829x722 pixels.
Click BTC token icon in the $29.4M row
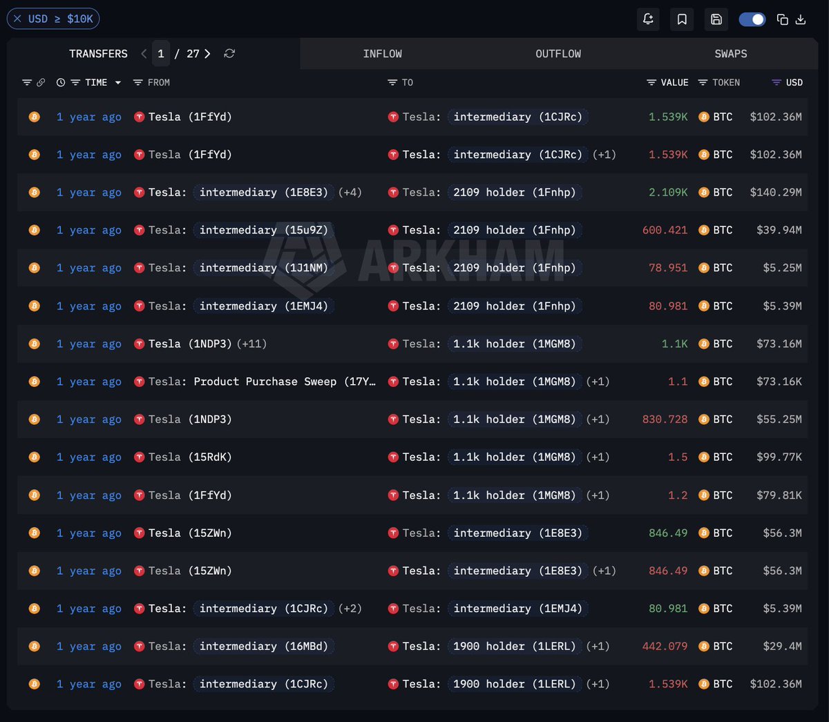[704, 646]
